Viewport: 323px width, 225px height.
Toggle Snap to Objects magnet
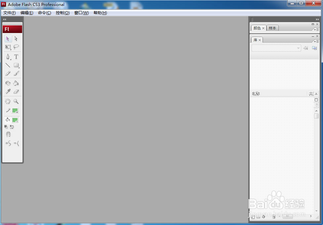8,134
